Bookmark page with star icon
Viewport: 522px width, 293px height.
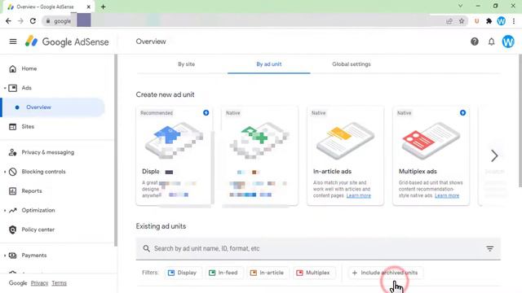462,21
